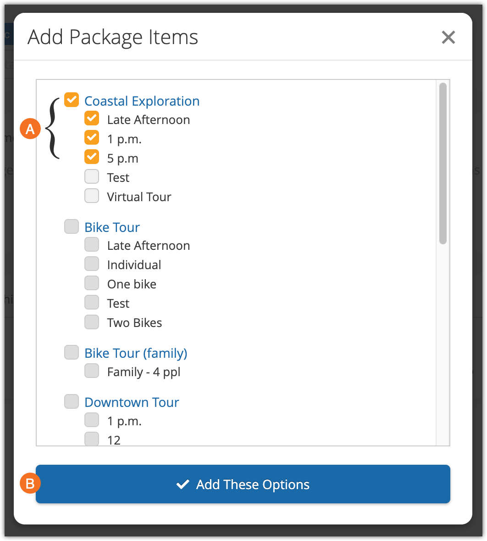Uncheck the Coastal Exploration checkbox

coord(72,100)
